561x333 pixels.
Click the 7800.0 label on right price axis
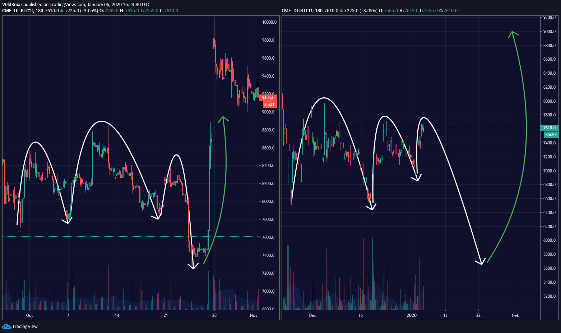tap(550, 115)
